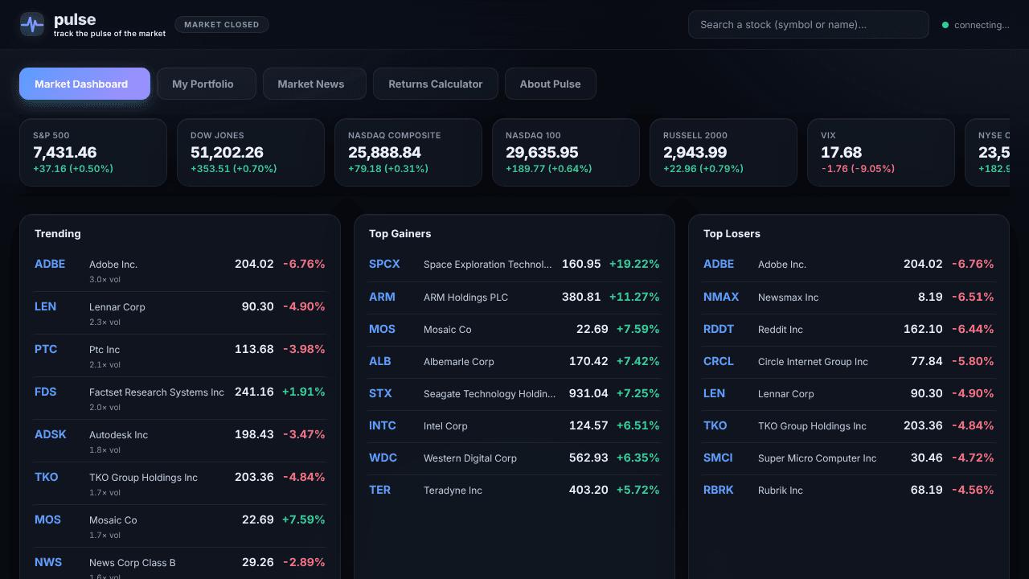
Task: Click the +19.22% change for SPCX
Action: coord(634,264)
